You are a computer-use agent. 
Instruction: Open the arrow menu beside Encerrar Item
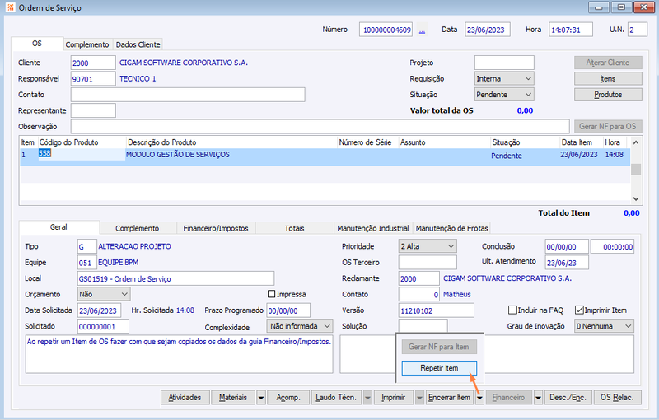pyautogui.click(x=480, y=398)
